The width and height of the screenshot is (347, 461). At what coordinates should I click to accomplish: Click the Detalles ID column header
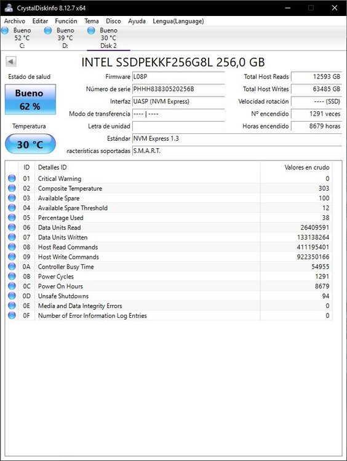[x=148, y=167]
